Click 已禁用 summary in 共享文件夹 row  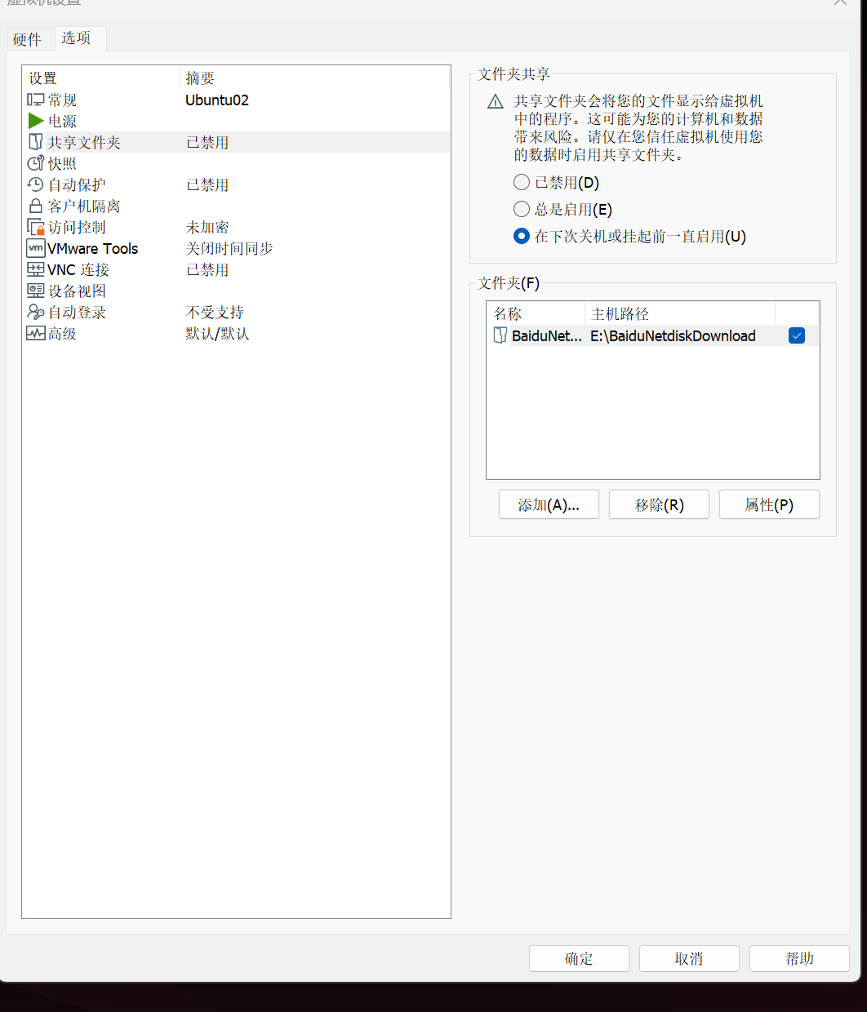[x=207, y=142]
